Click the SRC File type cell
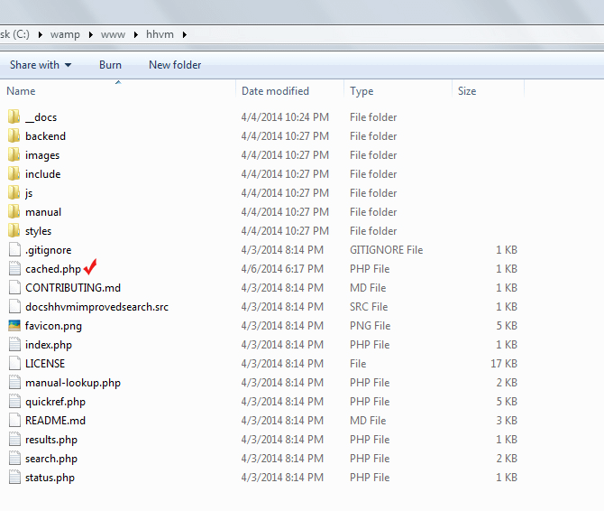Screen dimensions: 604x511 (369, 307)
